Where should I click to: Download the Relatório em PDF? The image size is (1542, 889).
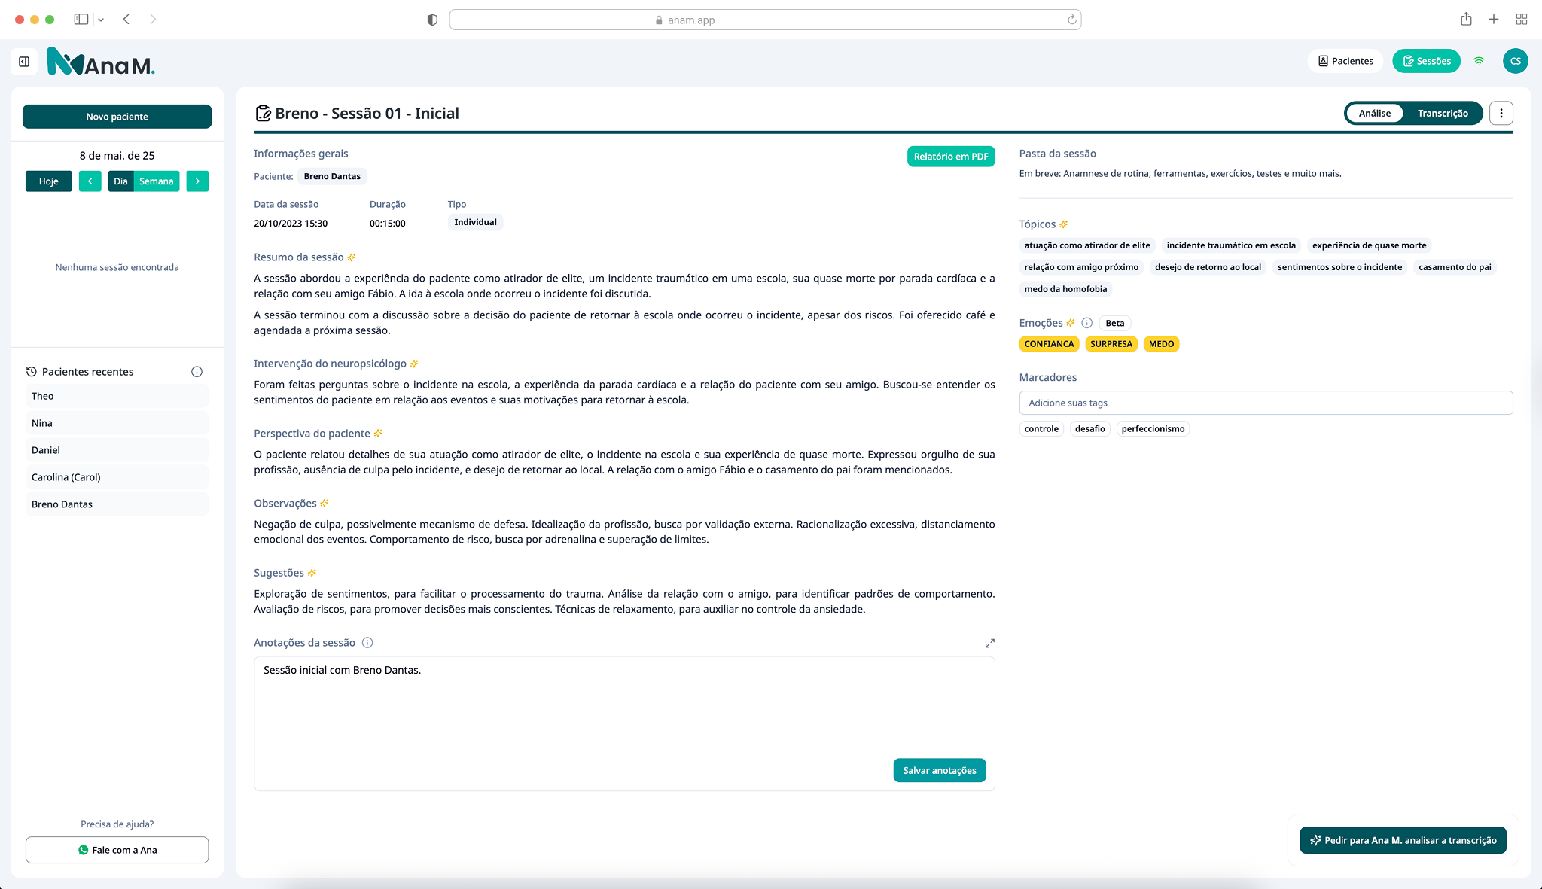(x=951, y=157)
